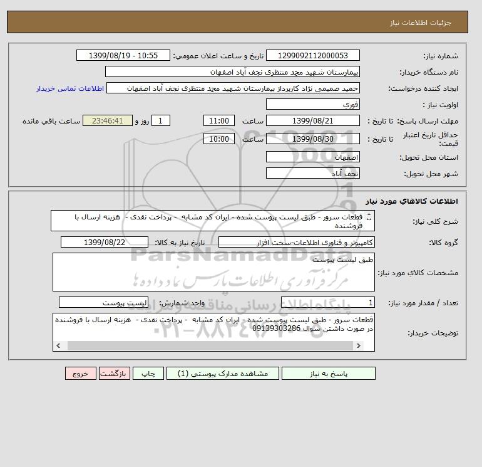Click the مشخصات کالای مورد نیاز text area
The height and width of the screenshot is (467, 482).
213,272
